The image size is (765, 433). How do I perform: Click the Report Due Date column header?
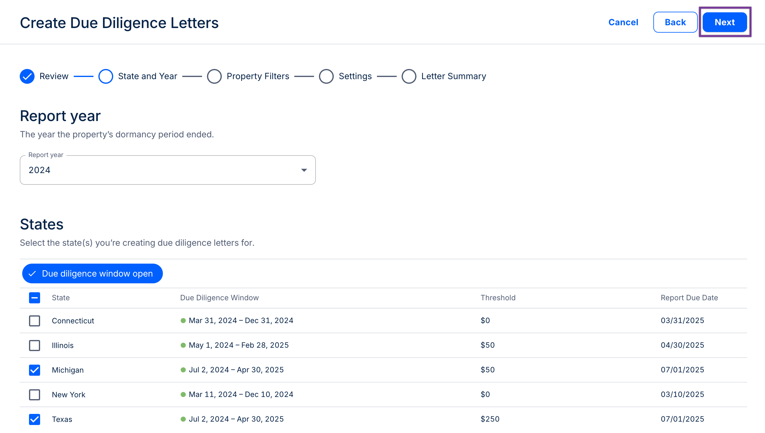689,298
